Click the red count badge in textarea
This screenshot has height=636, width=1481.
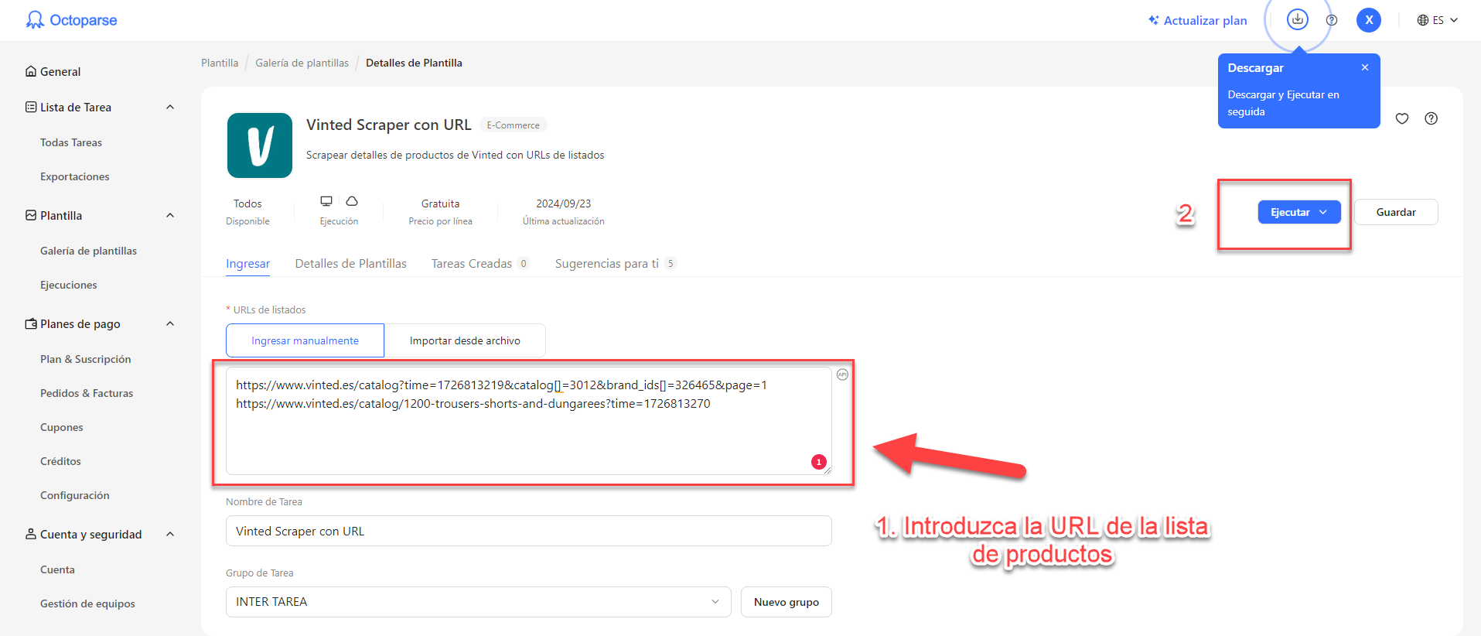tap(819, 462)
